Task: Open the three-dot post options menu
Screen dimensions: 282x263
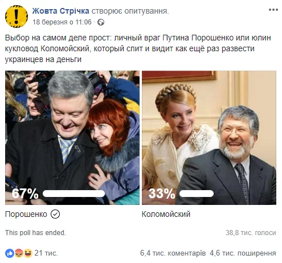Action: (273, 10)
